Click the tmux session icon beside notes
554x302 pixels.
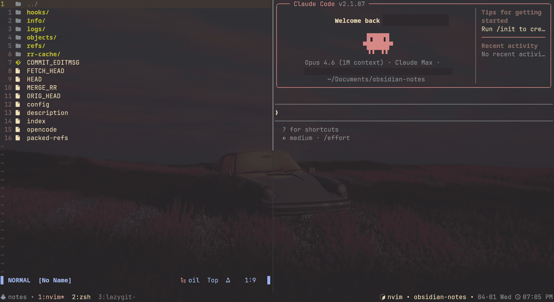pos(3,297)
